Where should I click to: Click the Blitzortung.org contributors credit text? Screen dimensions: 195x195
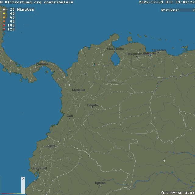(37, 2)
